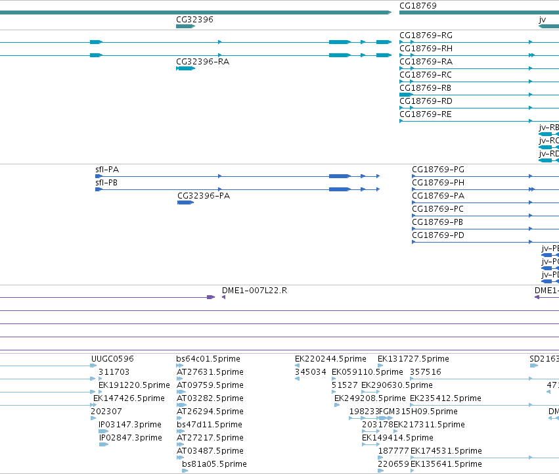Click the sfl-PA protein label
This screenshot has height=474, width=559.
click(x=107, y=170)
